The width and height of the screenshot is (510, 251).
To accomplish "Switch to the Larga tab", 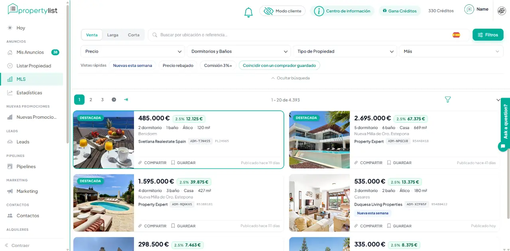I will pyautogui.click(x=113, y=35).
